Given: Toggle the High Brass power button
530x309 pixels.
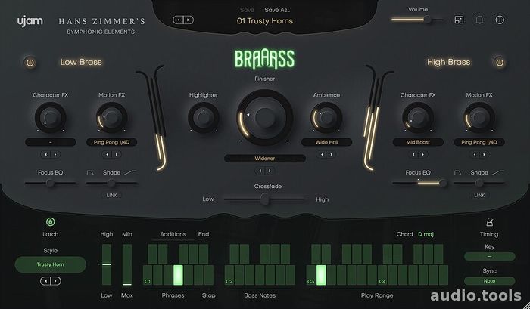Looking at the screenshot, I should [500, 63].
